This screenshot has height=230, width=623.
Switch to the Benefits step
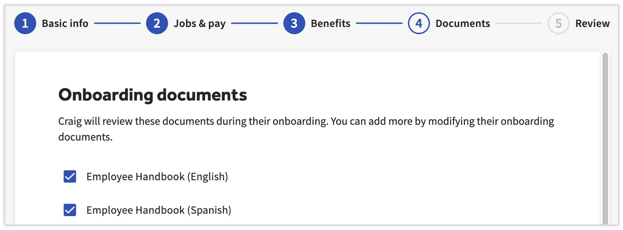pos(330,24)
